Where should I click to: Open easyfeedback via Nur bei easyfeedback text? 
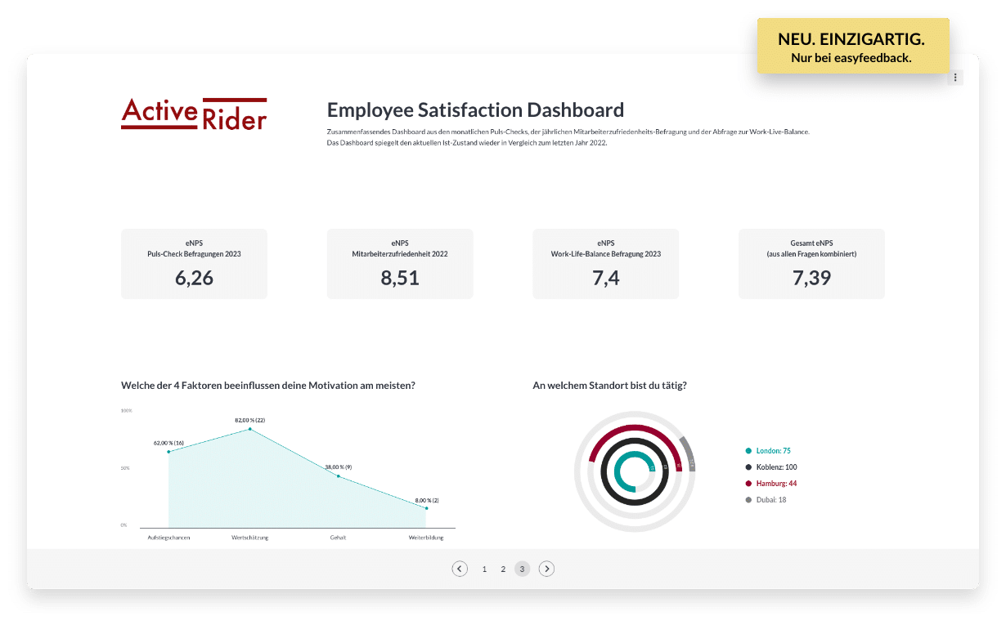pyautogui.click(x=852, y=57)
